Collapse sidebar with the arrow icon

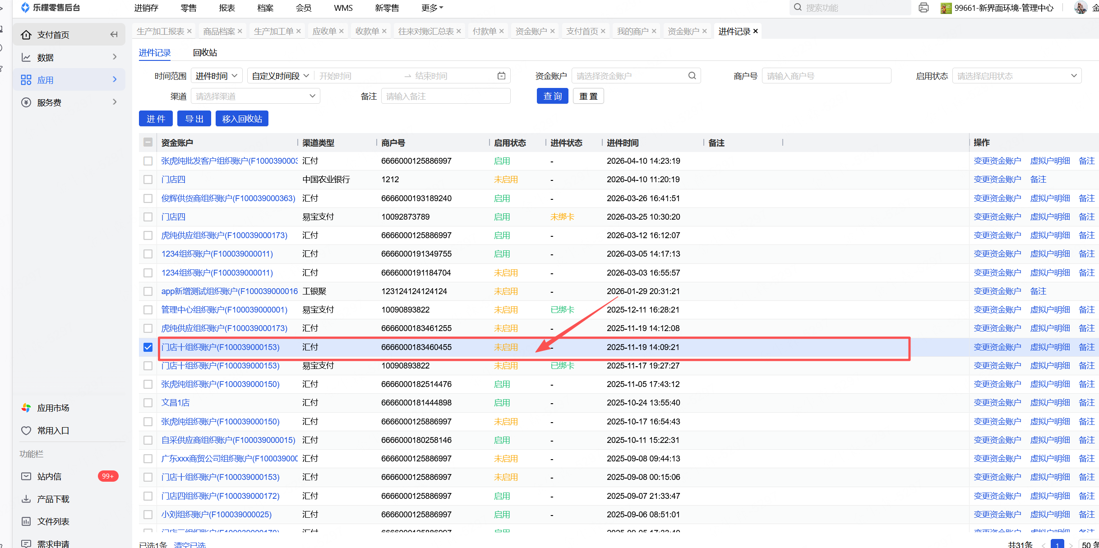tap(114, 35)
